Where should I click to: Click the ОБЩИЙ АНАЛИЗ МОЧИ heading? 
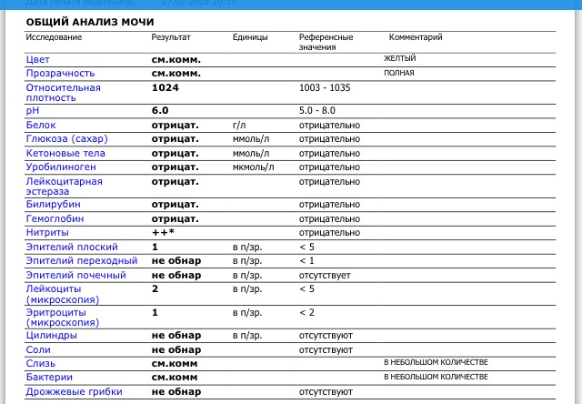[89, 20]
